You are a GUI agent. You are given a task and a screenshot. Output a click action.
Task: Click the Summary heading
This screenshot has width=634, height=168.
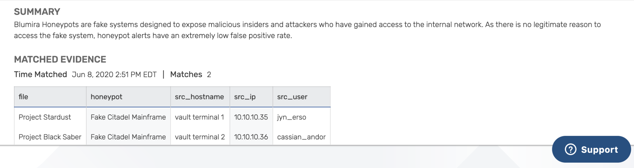pos(37,12)
